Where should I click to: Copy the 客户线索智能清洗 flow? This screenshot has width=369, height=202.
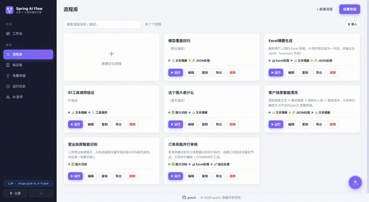click(x=305, y=124)
